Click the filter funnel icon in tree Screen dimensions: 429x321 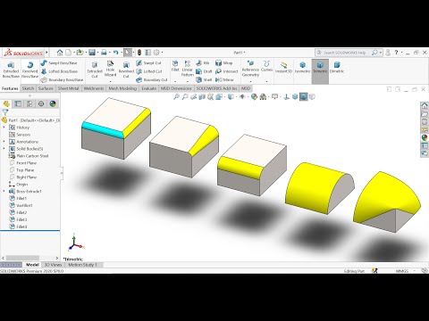tap(5, 112)
